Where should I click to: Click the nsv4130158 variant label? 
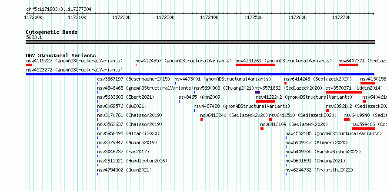(x=374, y=79)
